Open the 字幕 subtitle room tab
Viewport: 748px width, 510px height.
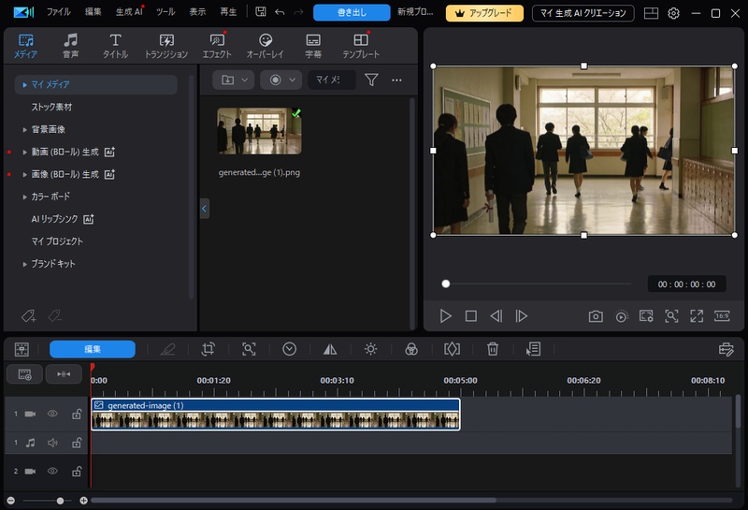click(313, 46)
